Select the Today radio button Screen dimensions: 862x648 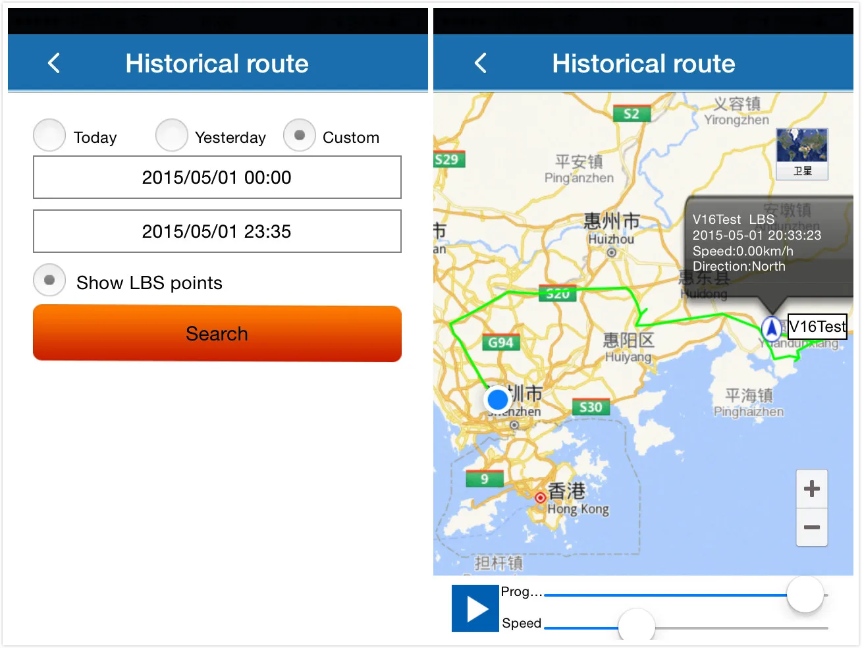[x=49, y=135]
